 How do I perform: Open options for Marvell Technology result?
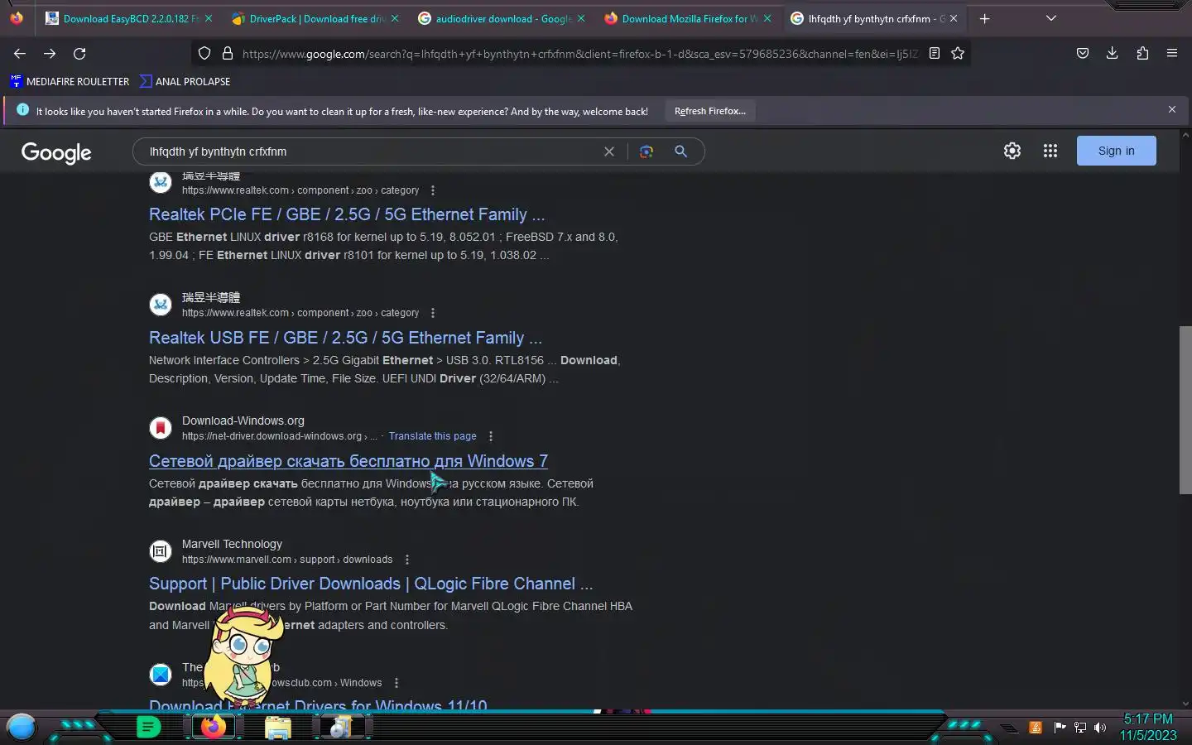click(x=407, y=560)
